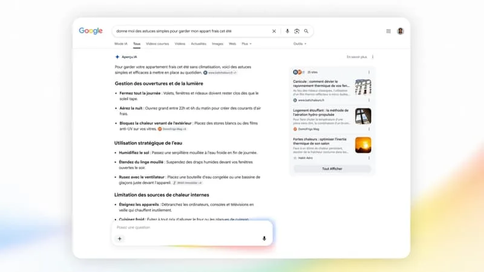
Task: Click the Aérez la nuit bullet
Action: click(x=190, y=111)
